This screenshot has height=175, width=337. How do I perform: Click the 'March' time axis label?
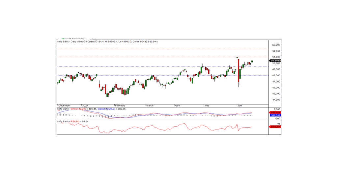150,106
